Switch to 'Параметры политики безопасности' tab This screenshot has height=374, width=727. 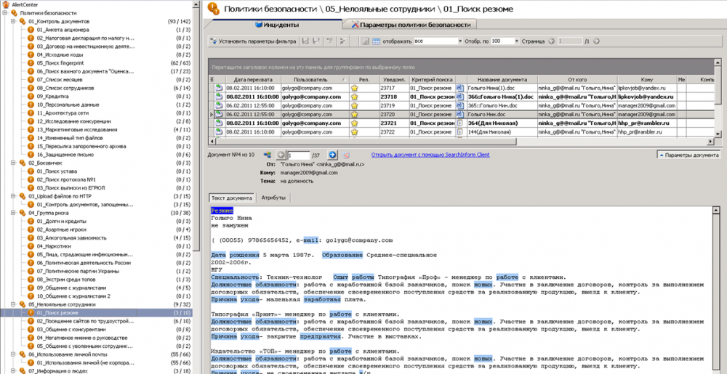pos(411,25)
